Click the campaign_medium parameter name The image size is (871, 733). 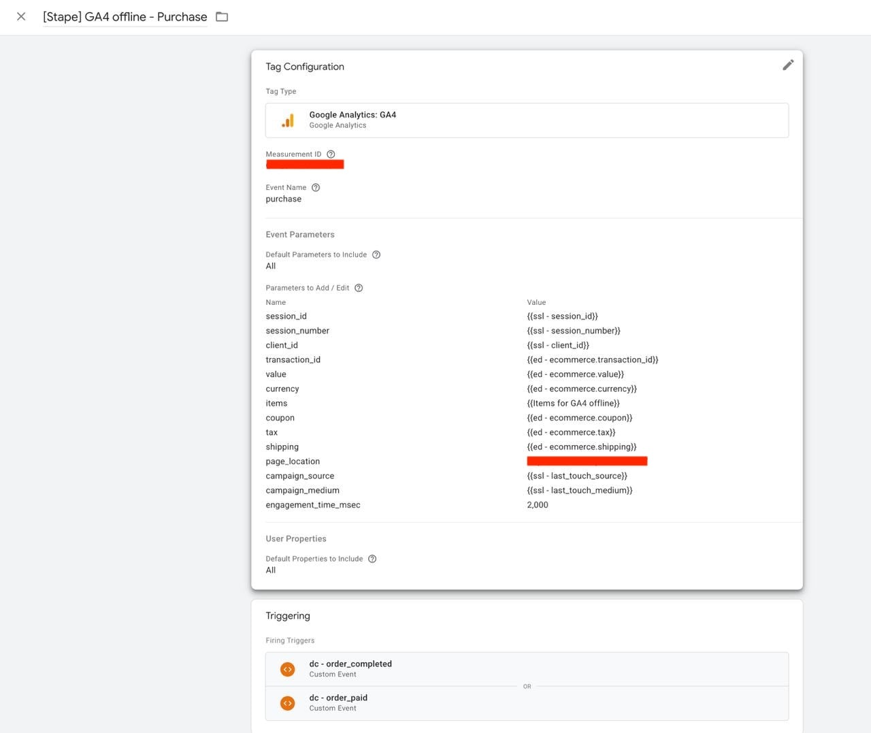point(303,491)
